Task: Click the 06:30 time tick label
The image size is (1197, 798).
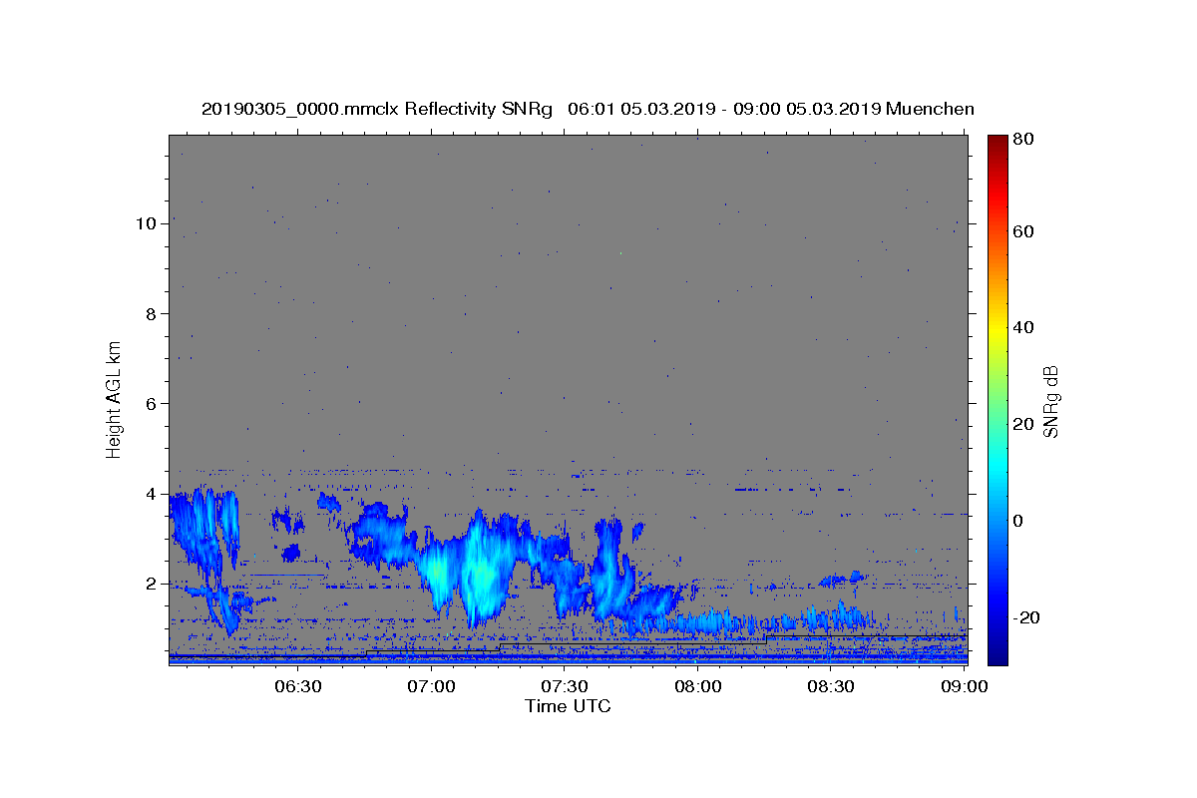Action: pyautogui.click(x=298, y=686)
